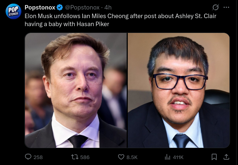Click the tweet text about Elon Musk
Image resolution: width=238 pixels, height=165 pixels.
(x=120, y=20)
